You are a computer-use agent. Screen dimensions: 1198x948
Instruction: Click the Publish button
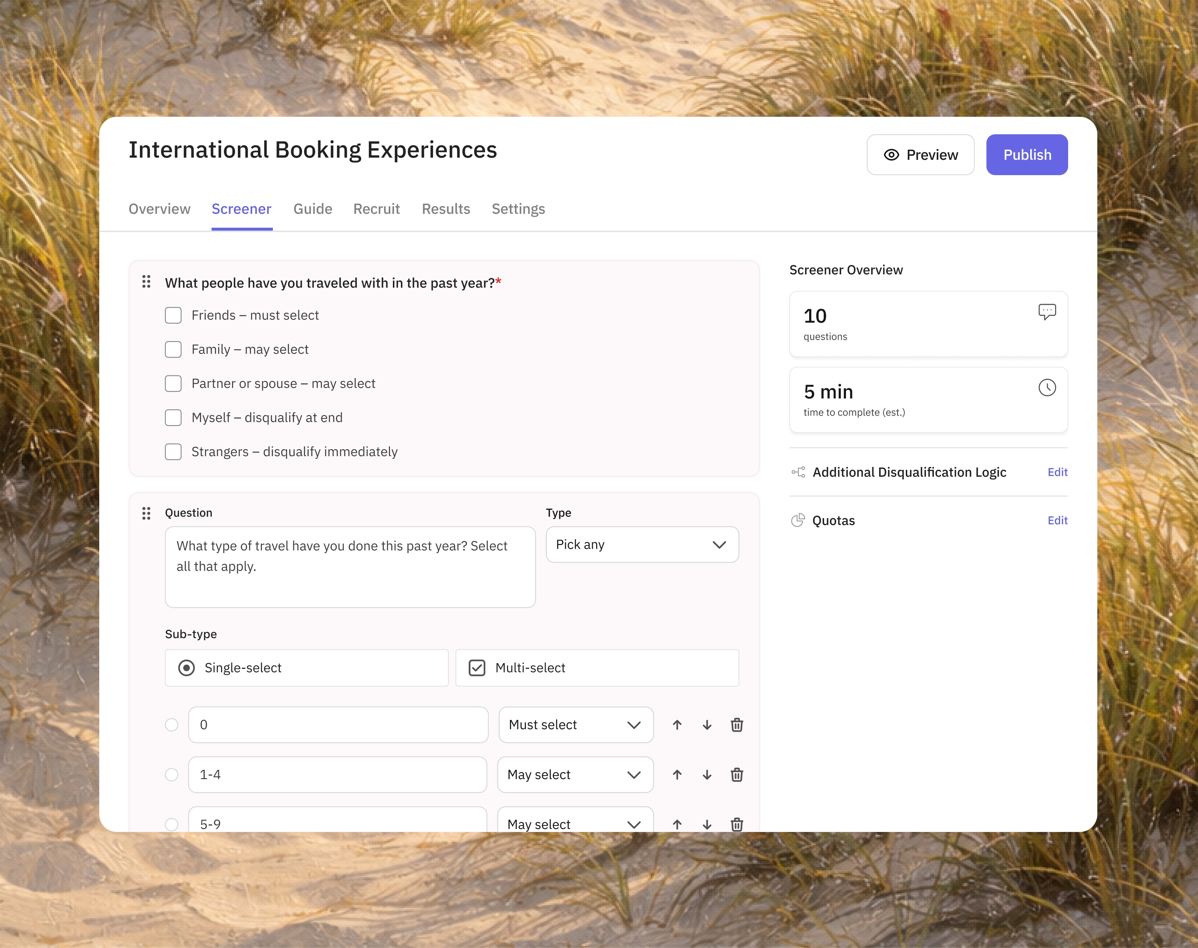click(x=1027, y=155)
